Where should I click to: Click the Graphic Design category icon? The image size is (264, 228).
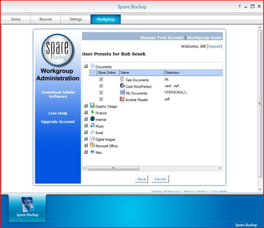point(93,106)
